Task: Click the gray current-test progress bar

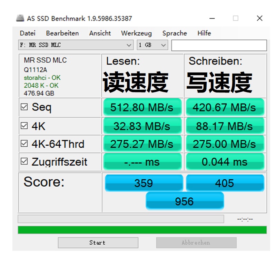Action: pyautogui.click(x=121, y=219)
